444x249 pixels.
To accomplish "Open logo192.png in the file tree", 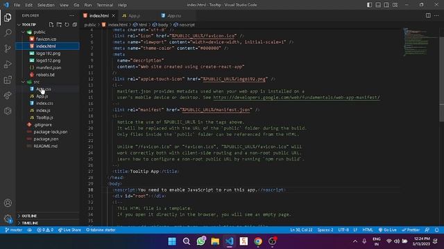I will pyautogui.click(x=48, y=53).
